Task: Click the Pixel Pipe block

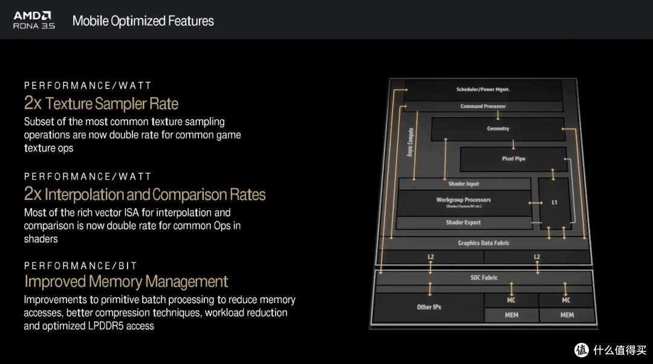Action: tap(513, 159)
